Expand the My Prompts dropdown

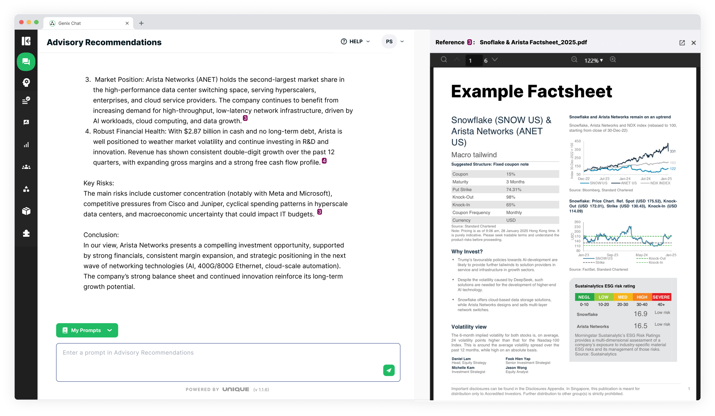coord(87,330)
